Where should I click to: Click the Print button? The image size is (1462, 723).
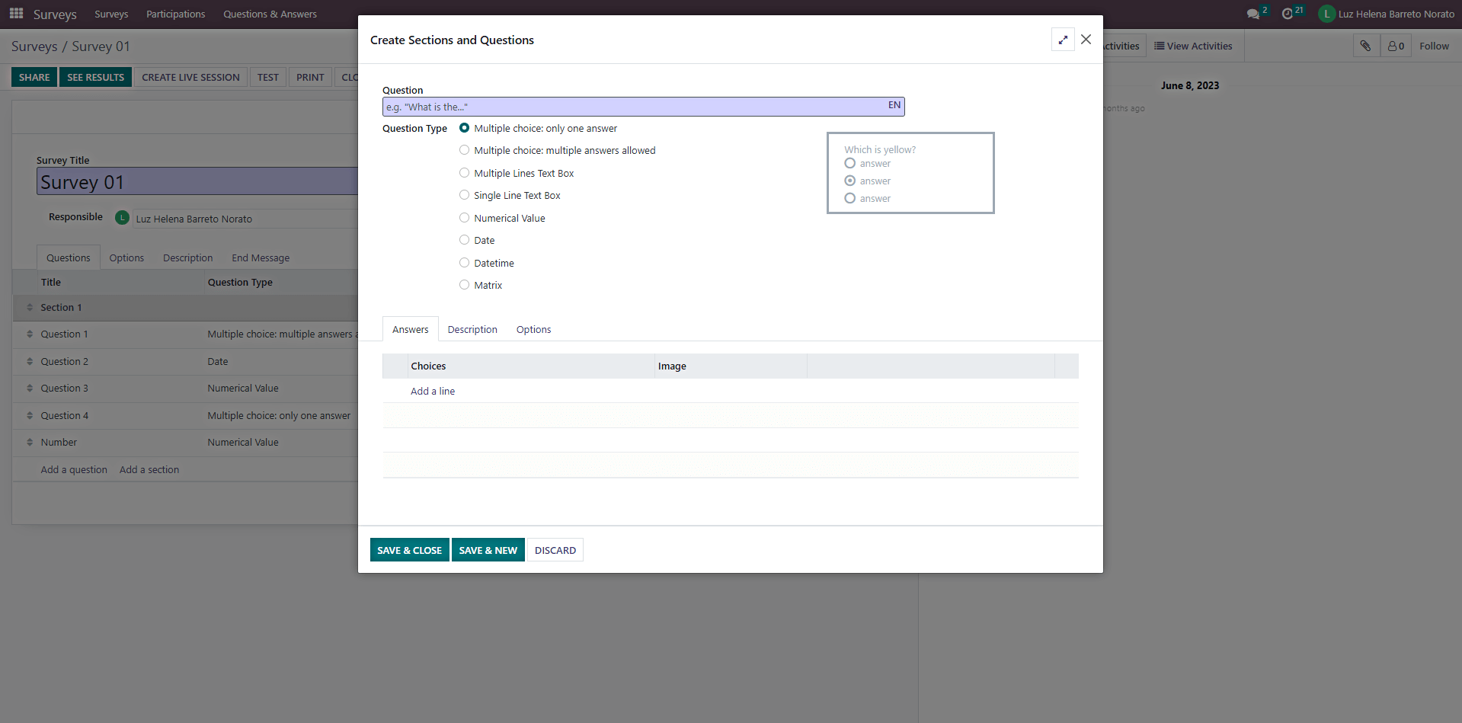[x=310, y=77]
